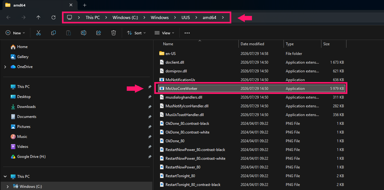Click the pin icon next to Google Drive (H:)
Viewport: 384px width, 190px height.
(x=150, y=157)
